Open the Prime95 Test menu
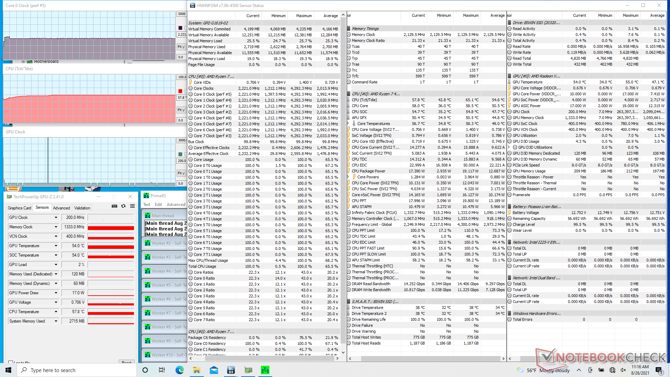The width and height of the screenshot is (670, 377). pos(147,205)
